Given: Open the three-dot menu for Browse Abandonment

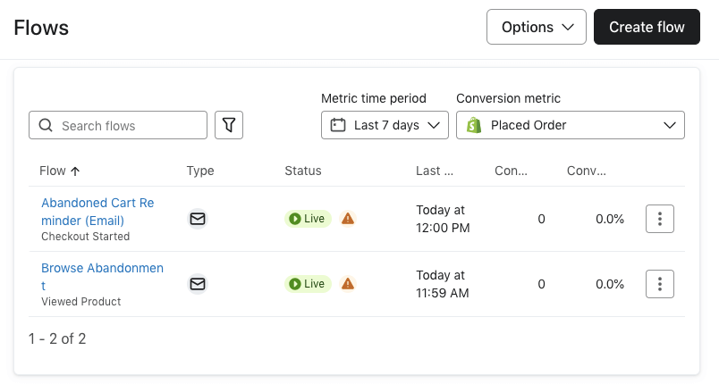Looking at the screenshot, I should coord(660,284).
